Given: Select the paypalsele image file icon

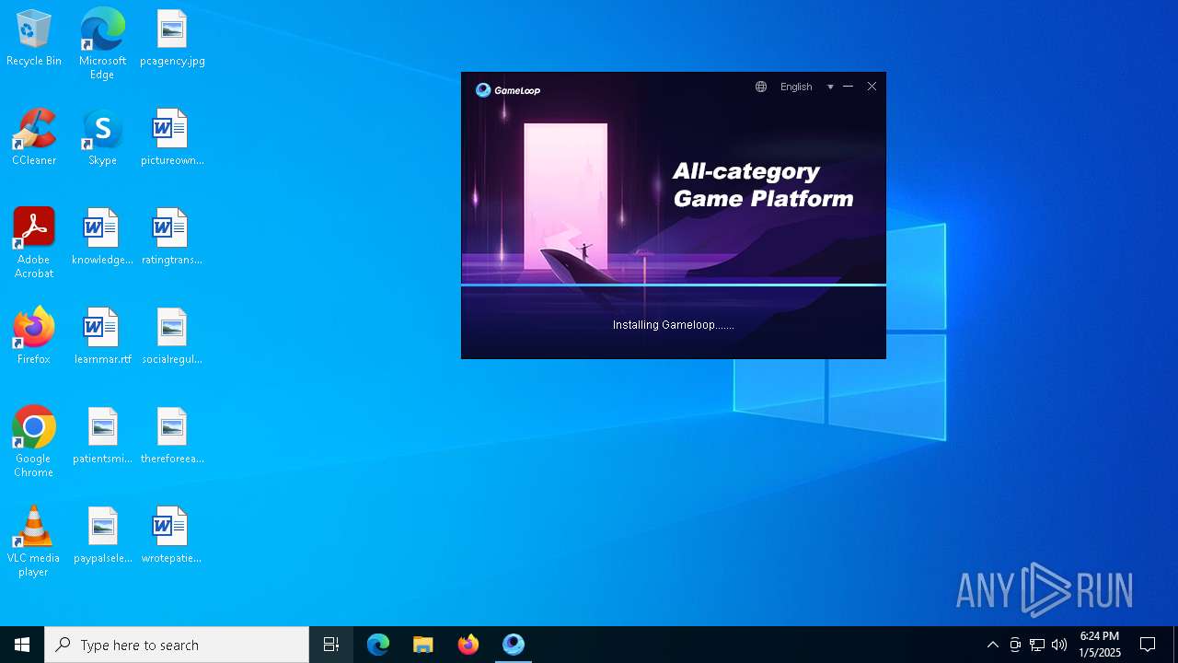Looking at the screenshot, I should coord(102,536).
